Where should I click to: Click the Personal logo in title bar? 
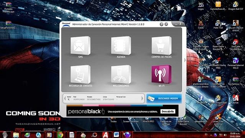(x=66, y=25)
